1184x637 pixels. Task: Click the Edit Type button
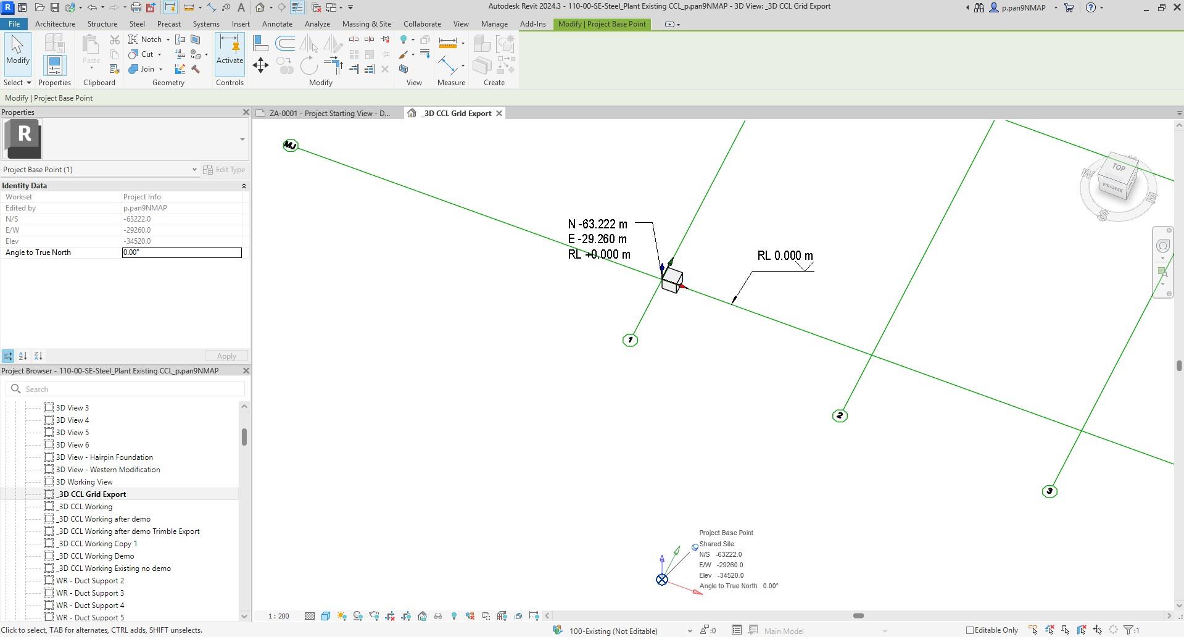tap(225, 169)
